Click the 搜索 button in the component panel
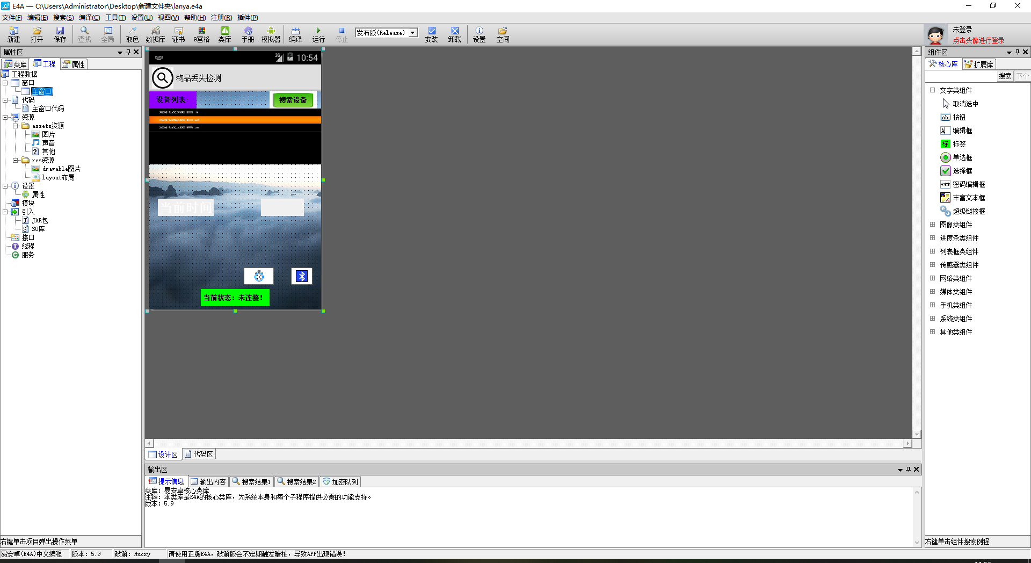Viewport: 1031px width, 563px height. coord(1005,76)
